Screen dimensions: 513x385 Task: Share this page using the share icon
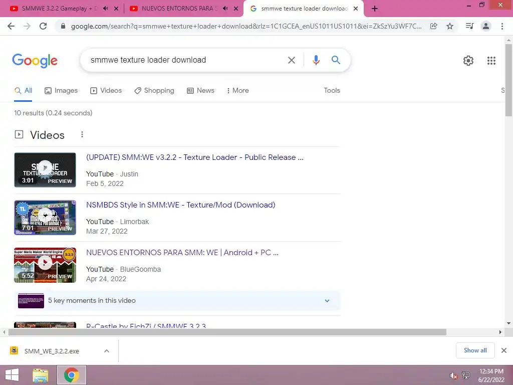tap(433, 26)
